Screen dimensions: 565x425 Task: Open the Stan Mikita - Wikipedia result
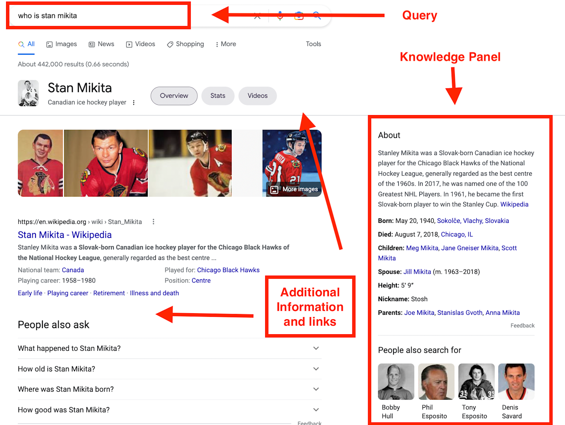[65, 235]
